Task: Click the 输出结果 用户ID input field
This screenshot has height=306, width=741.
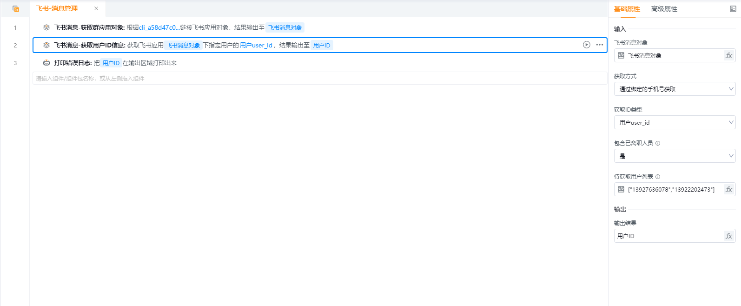Action: coord(668,236)
